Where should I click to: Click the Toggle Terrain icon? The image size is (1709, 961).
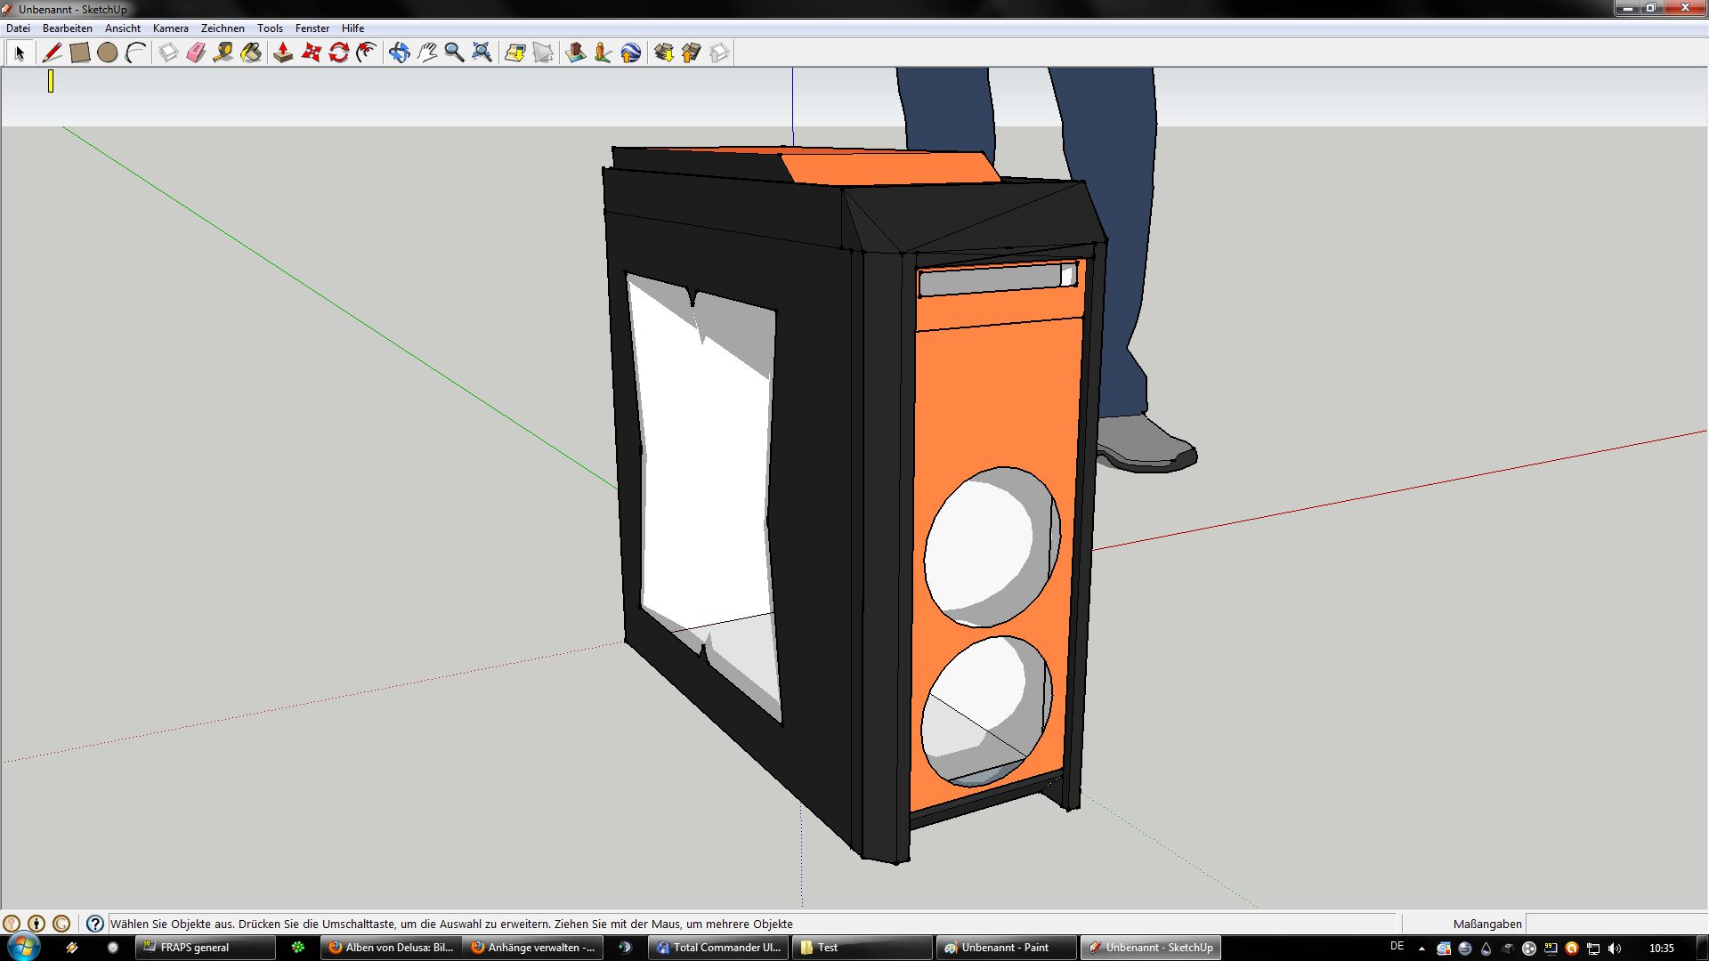(x=543, y=53)
